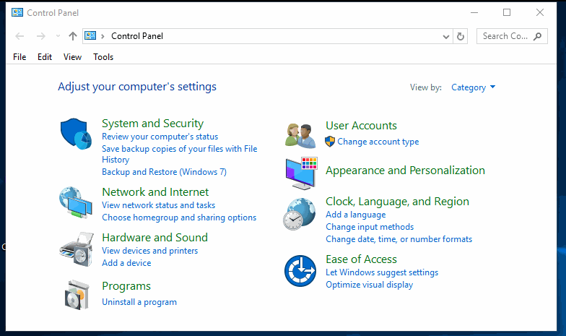
Task: Click Review your computer's status
Action: coord(160,137)
